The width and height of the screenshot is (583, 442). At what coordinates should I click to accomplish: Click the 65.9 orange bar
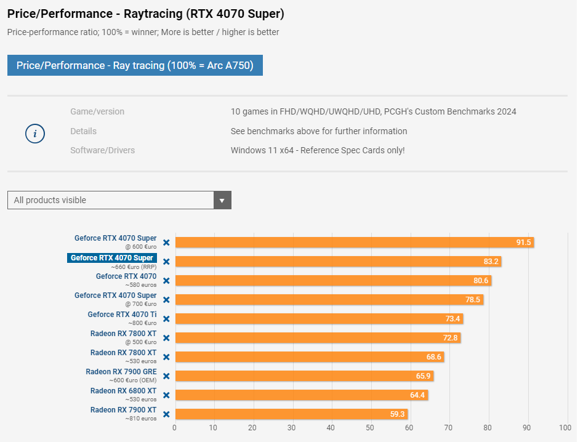(305, 376)
